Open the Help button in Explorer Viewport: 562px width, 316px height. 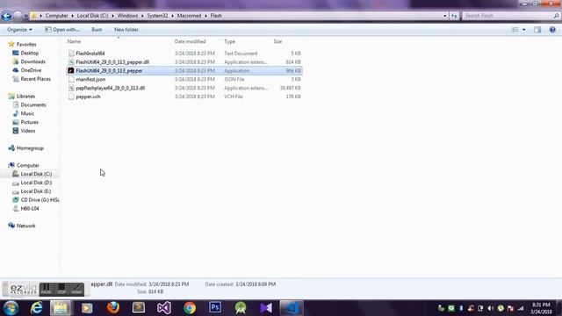pyautogui.click(x=552, y=30)
